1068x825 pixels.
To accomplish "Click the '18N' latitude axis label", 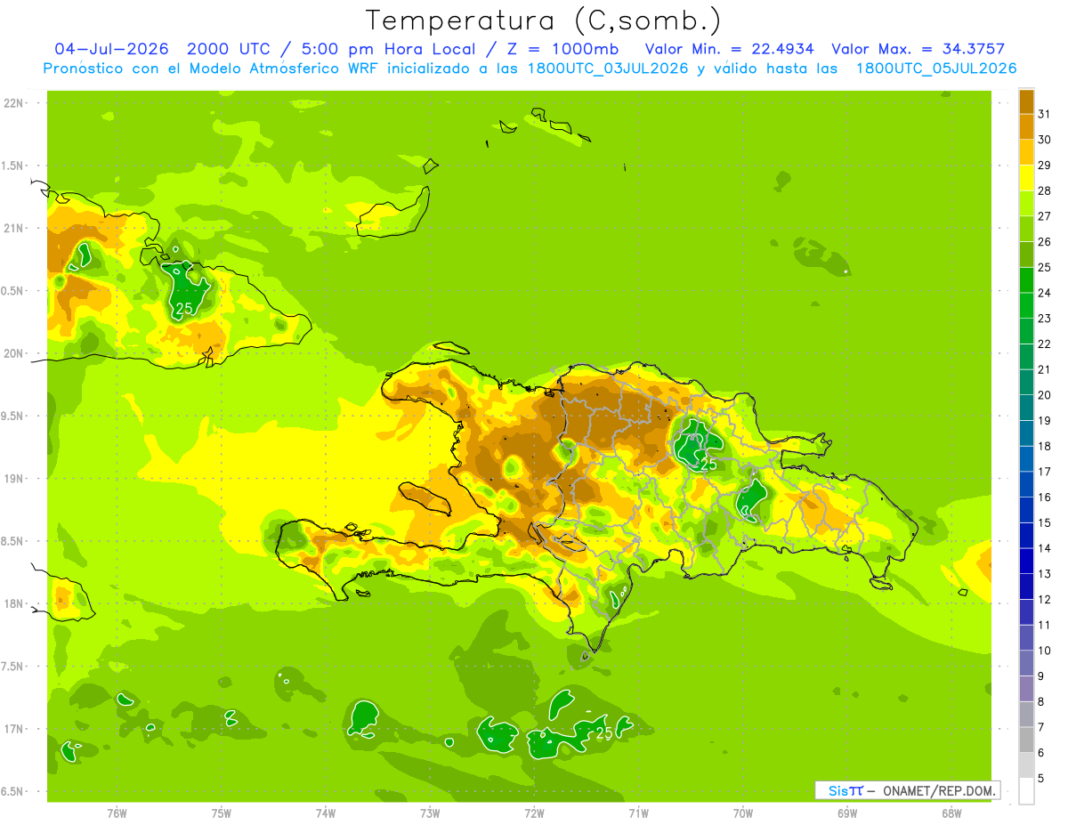I will tap(14, 603).
